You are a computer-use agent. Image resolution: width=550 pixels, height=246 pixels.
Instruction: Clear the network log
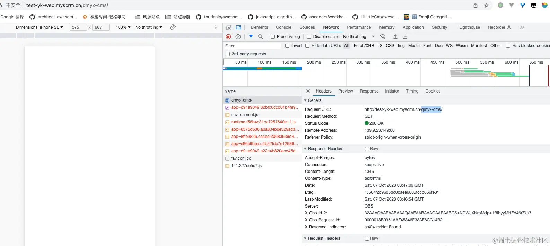[238, 37]
